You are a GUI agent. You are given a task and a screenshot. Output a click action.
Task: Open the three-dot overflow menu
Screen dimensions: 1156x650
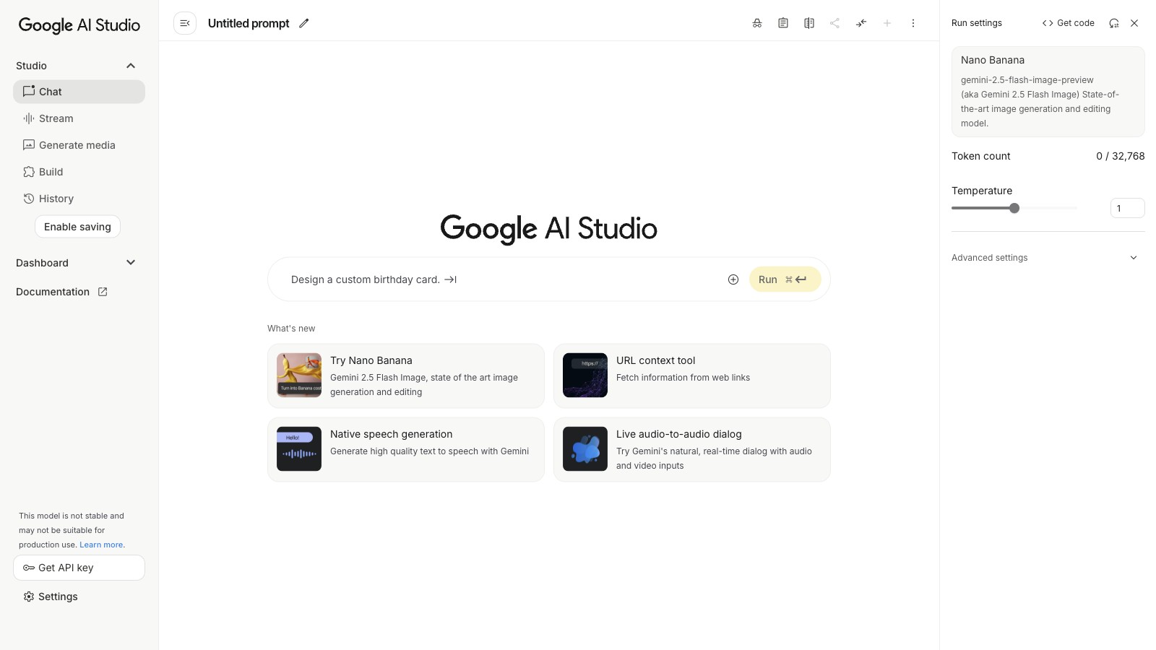point(913,23)
